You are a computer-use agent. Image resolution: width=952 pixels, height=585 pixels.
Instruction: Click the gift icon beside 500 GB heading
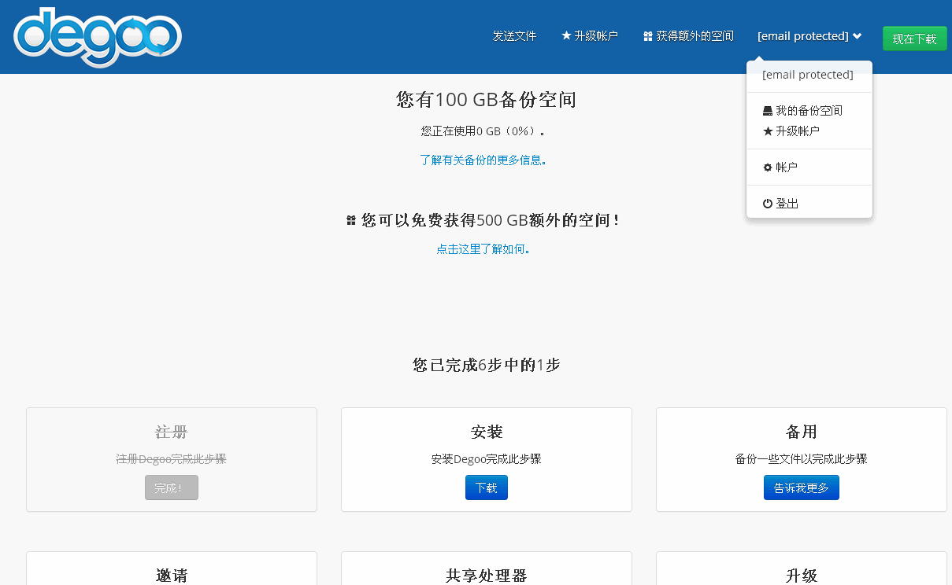pyautogui.click(x=351, y=221)
